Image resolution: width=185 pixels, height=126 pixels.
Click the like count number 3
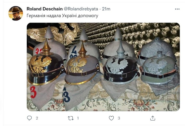click(x=119, y=118)
